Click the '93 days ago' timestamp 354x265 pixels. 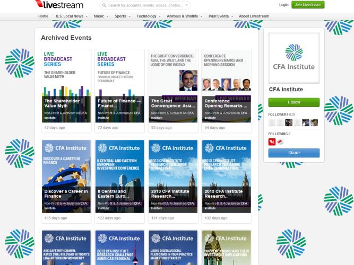point(161,128)
